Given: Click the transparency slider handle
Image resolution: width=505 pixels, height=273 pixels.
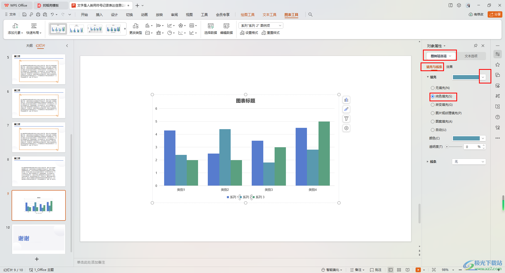Looking at the screenshot, I should click(x=447, y=147).
